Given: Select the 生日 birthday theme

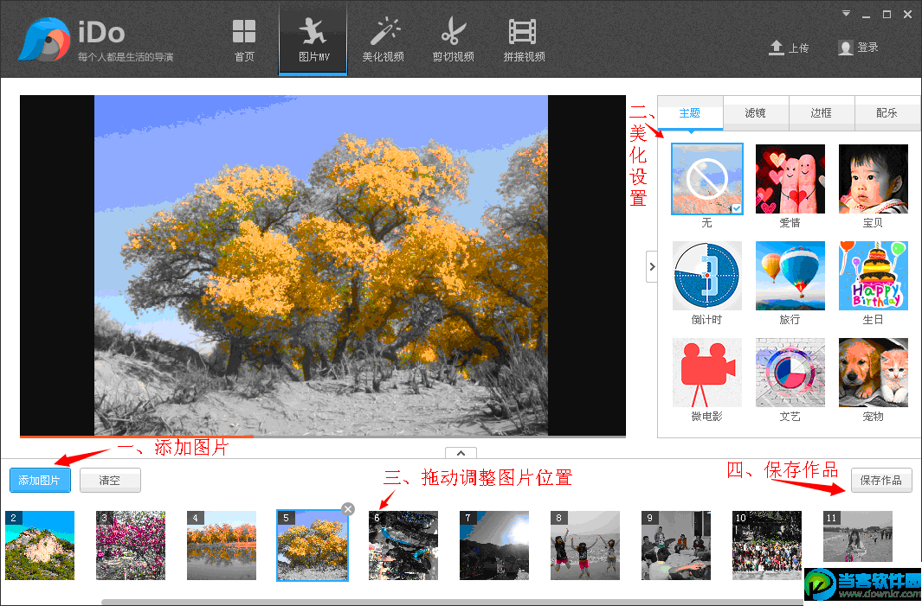Looking at the screenshot, I should [x=874, y=276].
